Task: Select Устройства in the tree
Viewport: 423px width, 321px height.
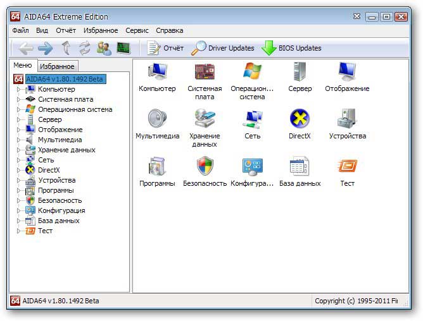Action: point(56,180)
